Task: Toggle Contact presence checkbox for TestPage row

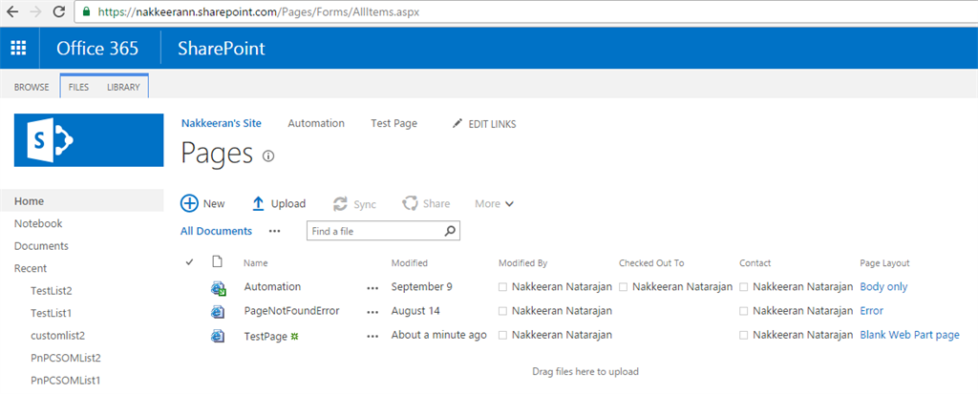Action: pos(744,336)
